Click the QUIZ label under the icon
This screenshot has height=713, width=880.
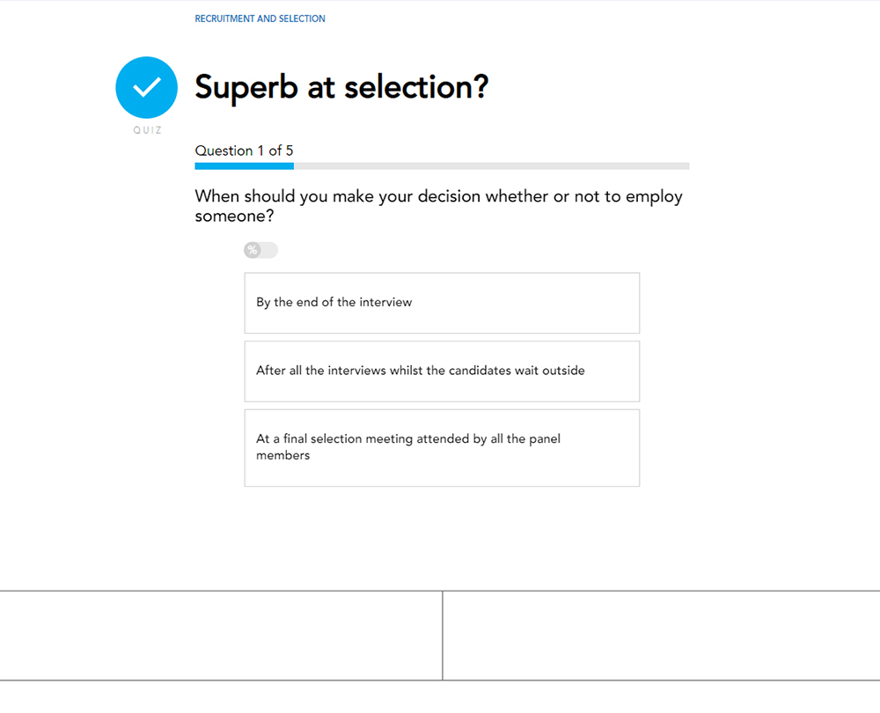click(x=147, y=130)
